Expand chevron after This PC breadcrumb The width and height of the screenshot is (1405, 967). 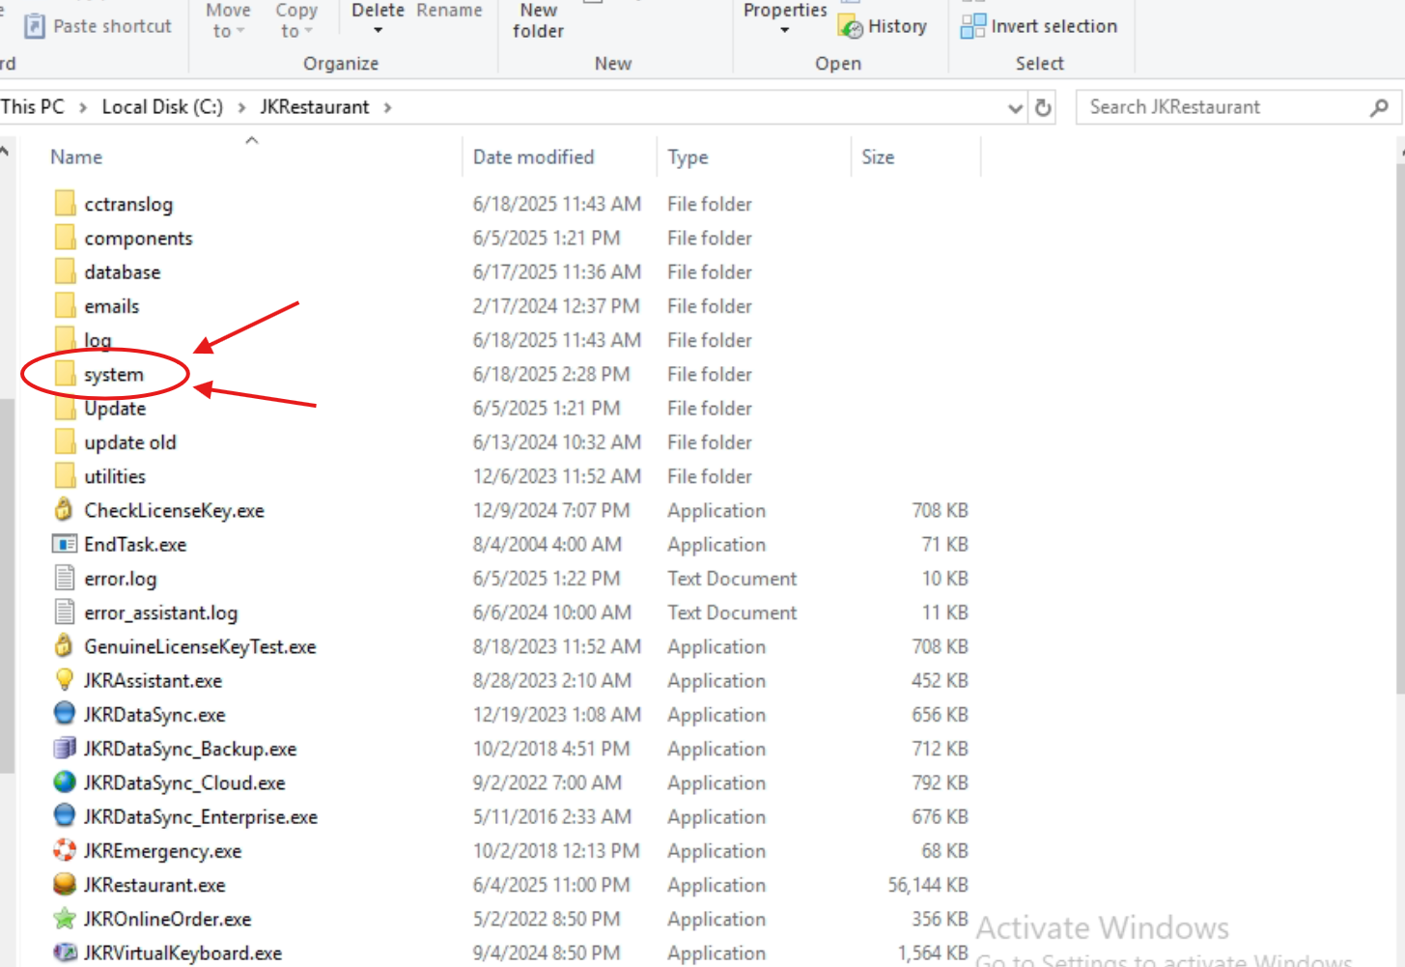83,107
